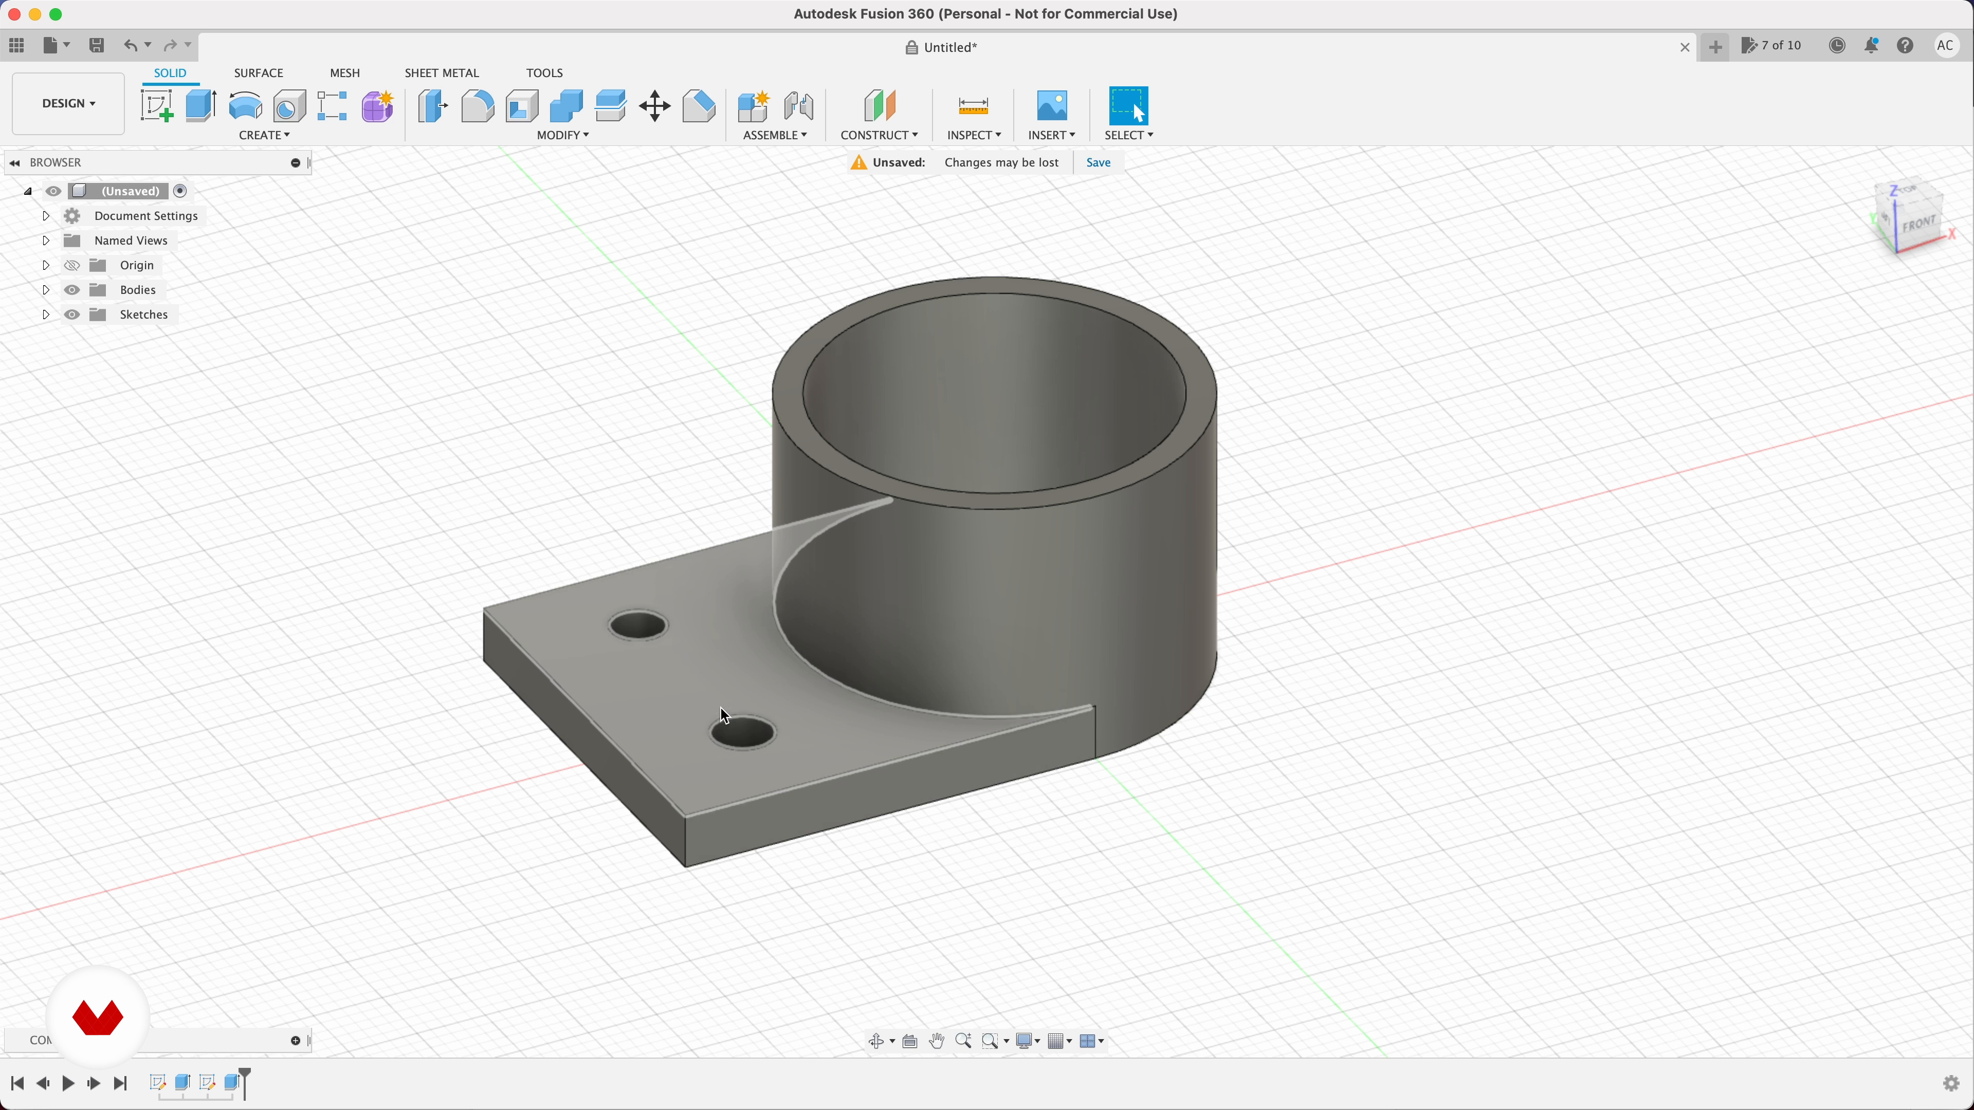Select the Revolve tool
The width and height of the screenshot is (1974, 1110).
point(245,106)
